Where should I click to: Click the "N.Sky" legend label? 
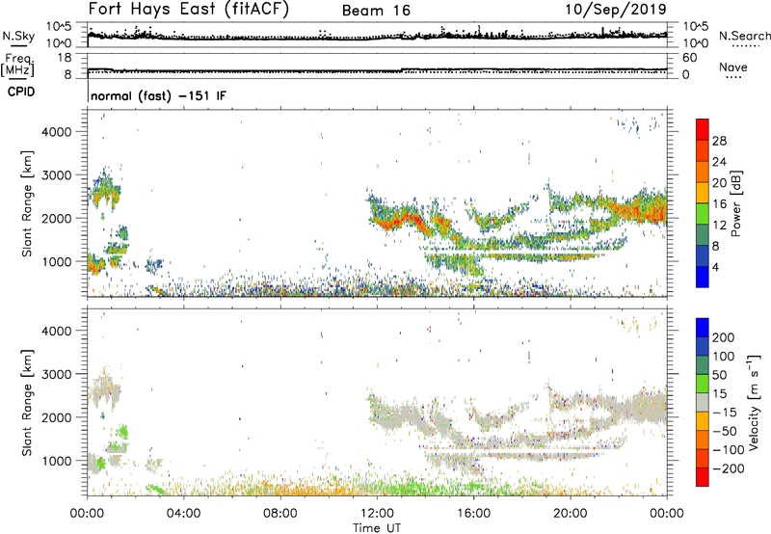(x=18, y=36)
